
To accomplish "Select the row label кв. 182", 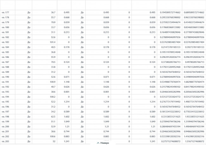I will tap(5, 37).
